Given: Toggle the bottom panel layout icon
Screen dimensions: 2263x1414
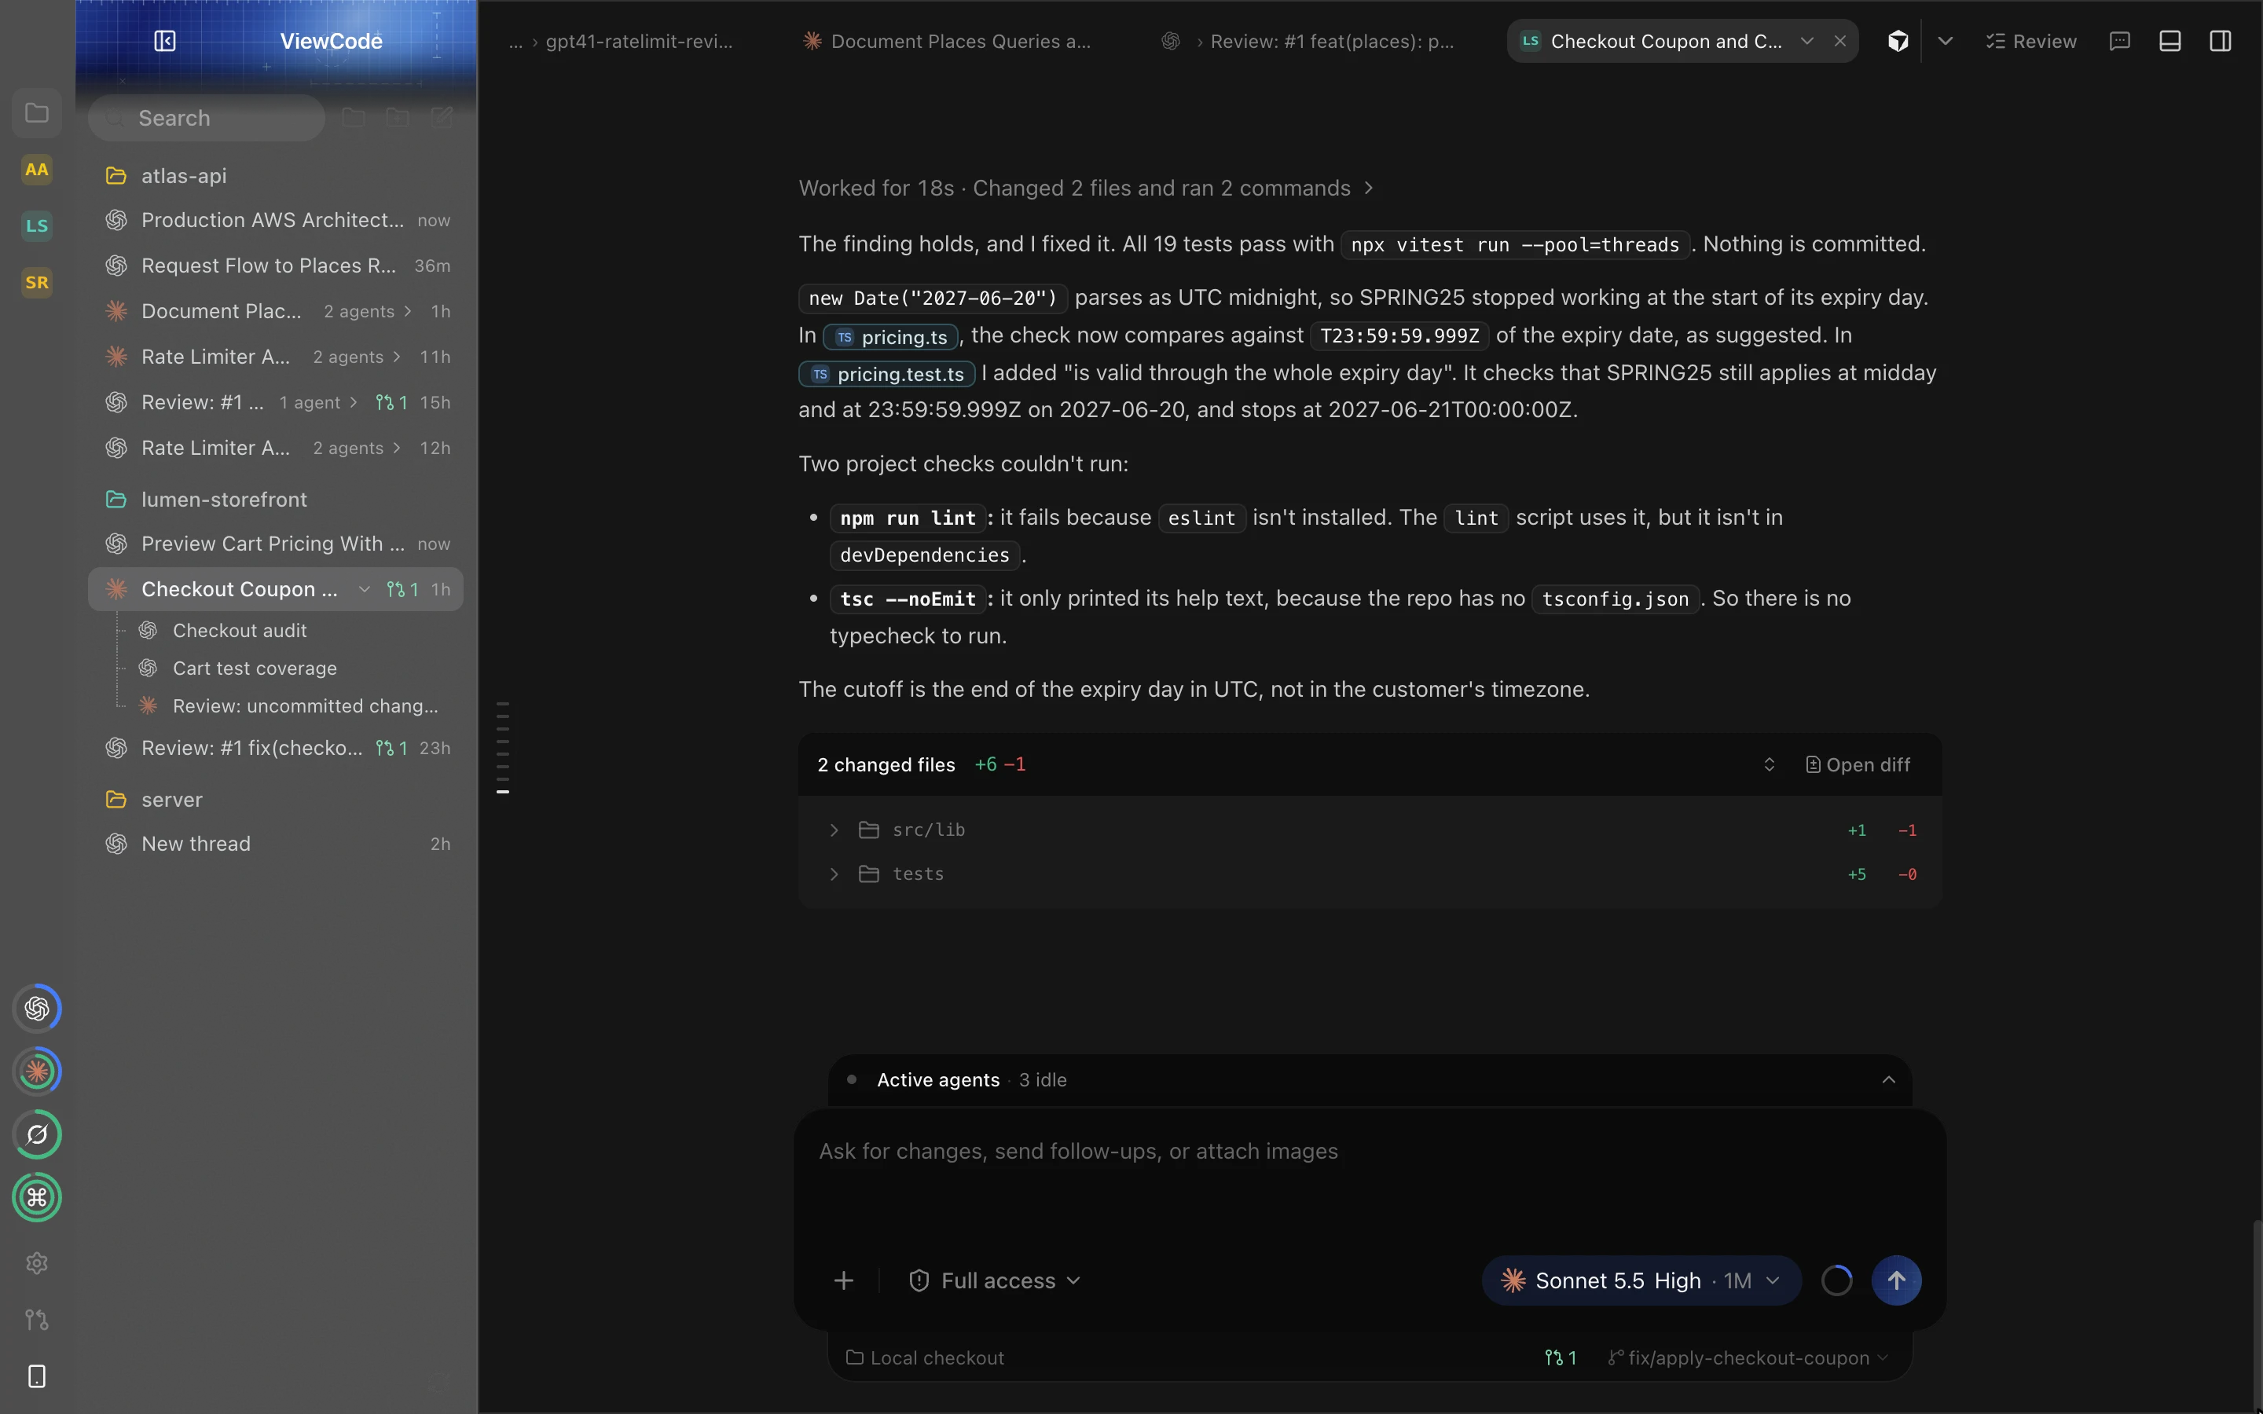Looking at the screenshot, I should tap(2169, 41).
